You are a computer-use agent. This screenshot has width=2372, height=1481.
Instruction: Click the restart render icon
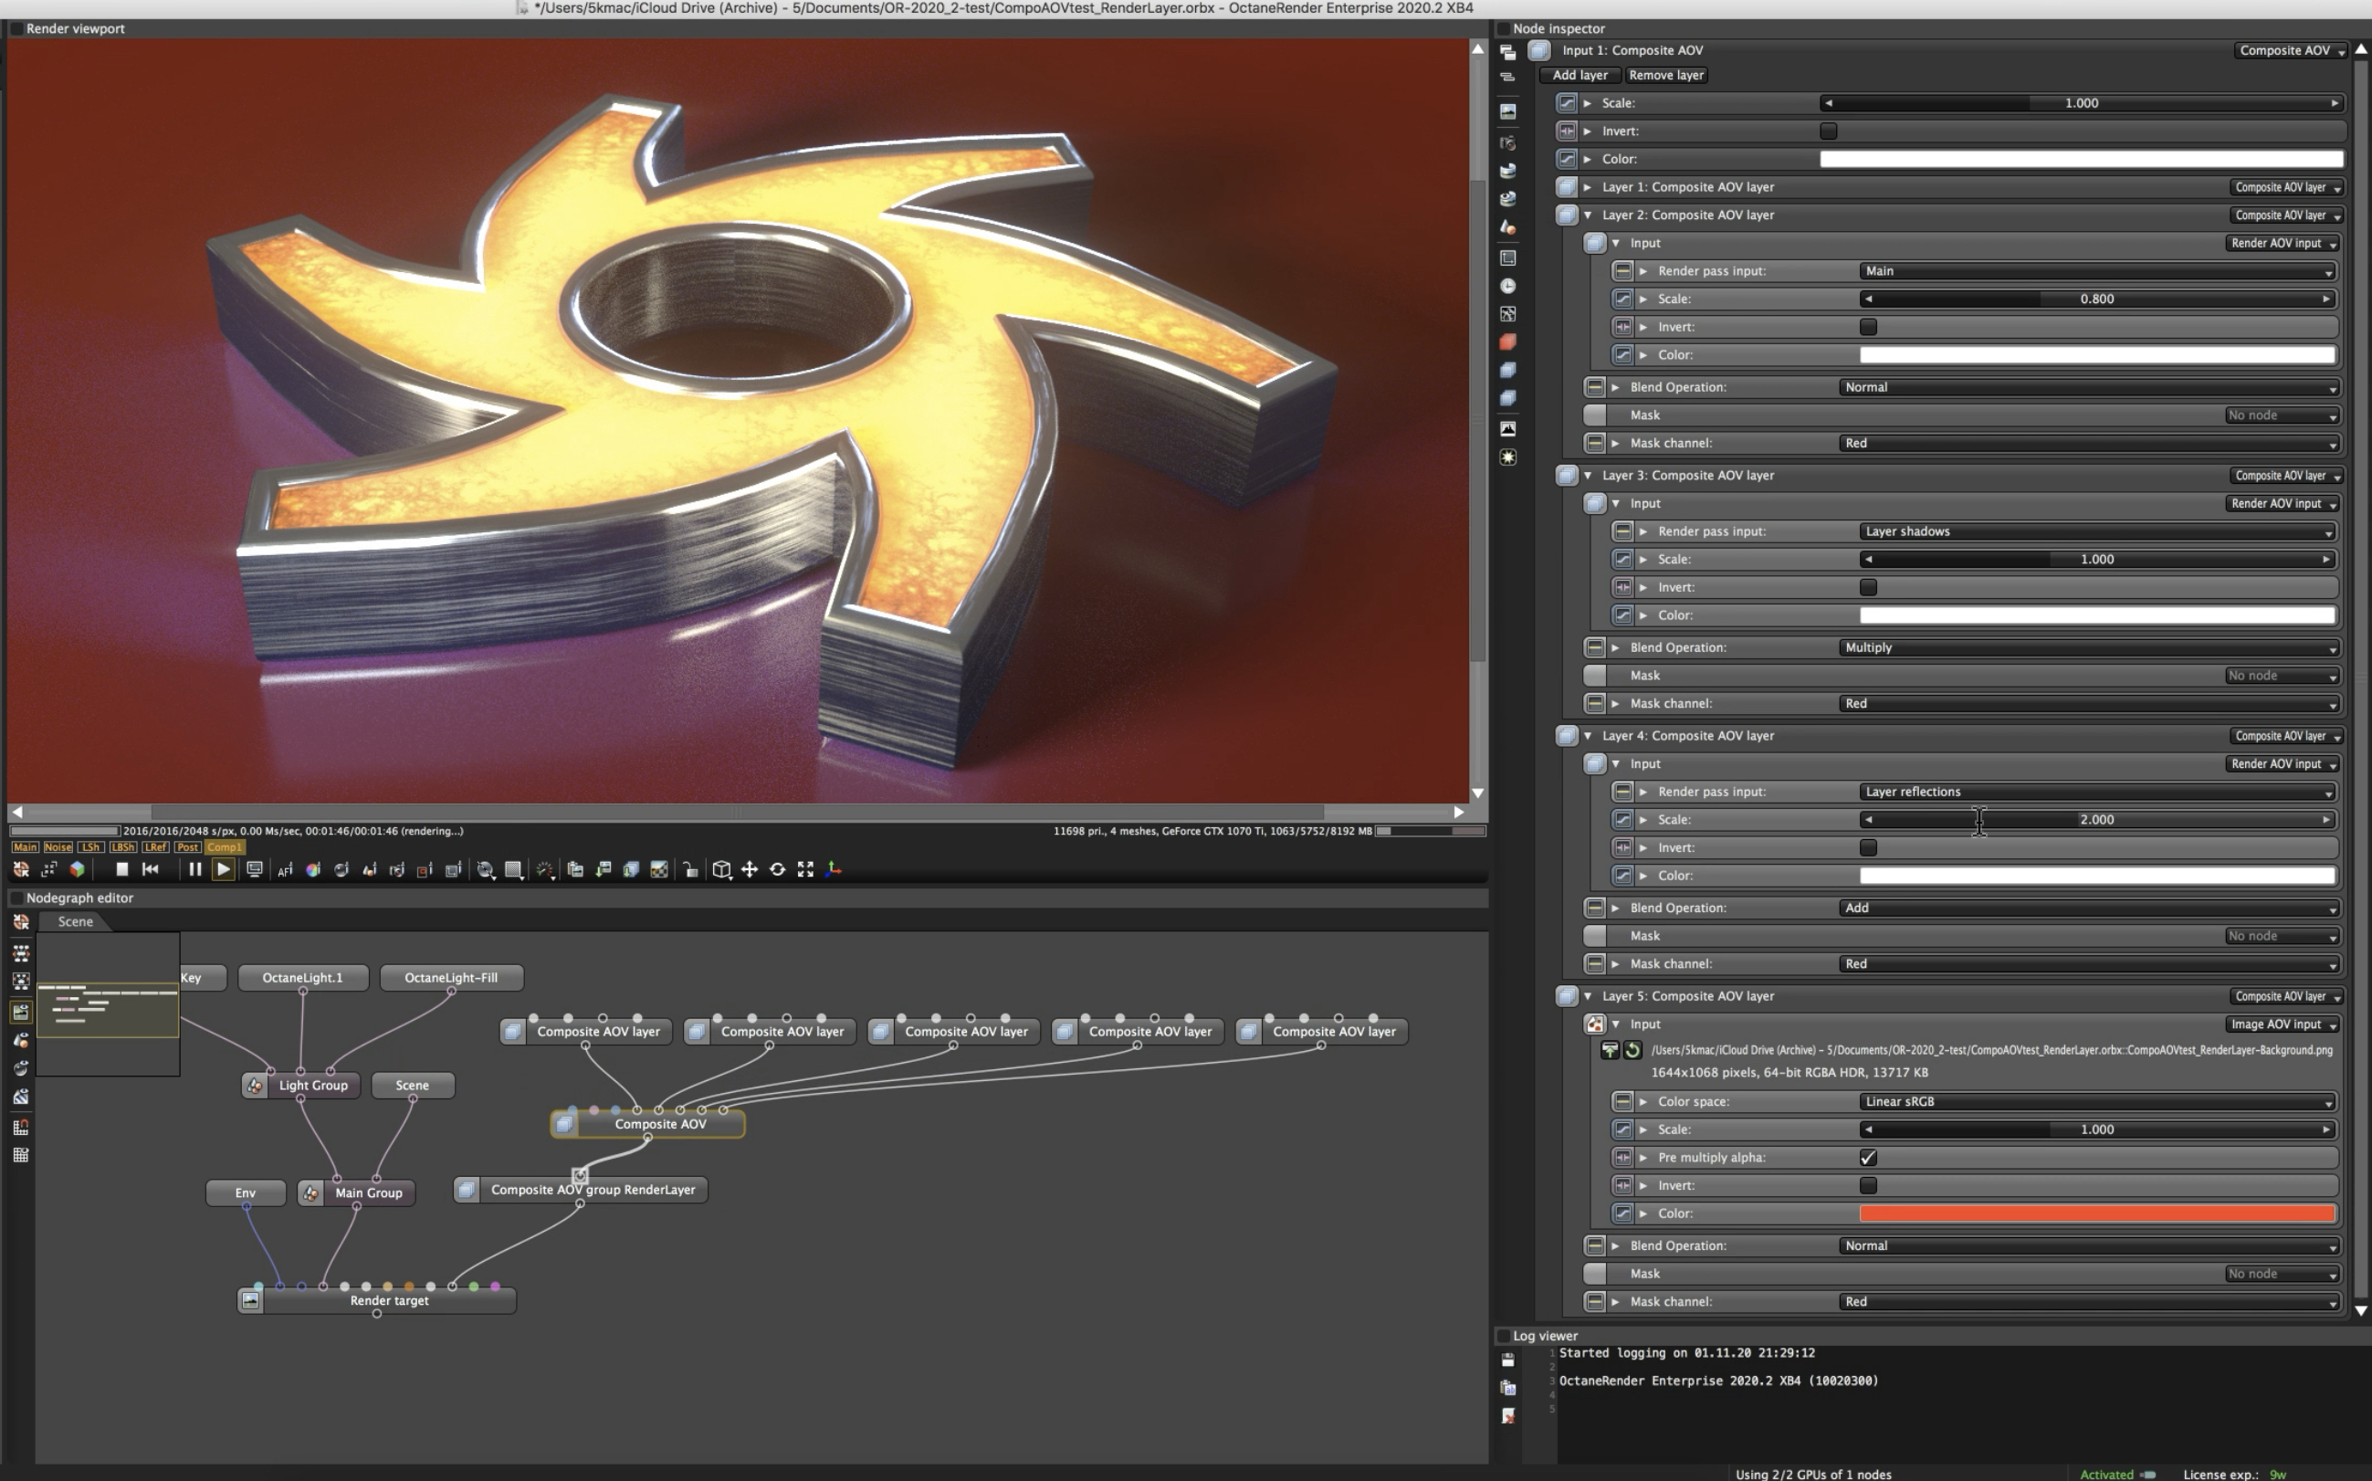(x=151, y=869)
